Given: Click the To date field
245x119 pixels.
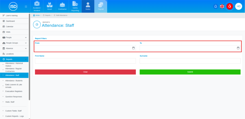Looking at the screenshot, I should [x=190, y=48].
